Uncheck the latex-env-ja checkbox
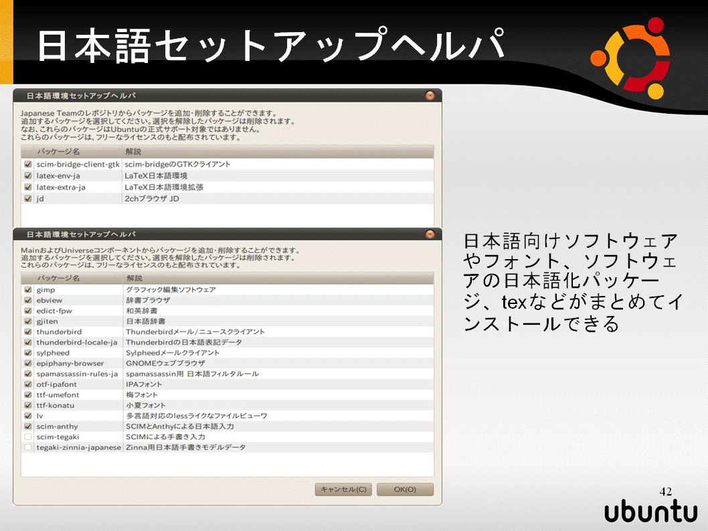The height and width of the screenshot is (531, 708). point(28,176)
